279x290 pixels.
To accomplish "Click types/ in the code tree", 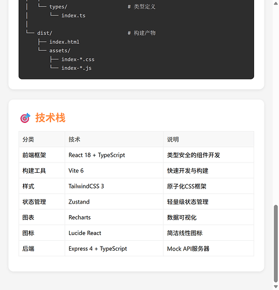I will (58, 7).
